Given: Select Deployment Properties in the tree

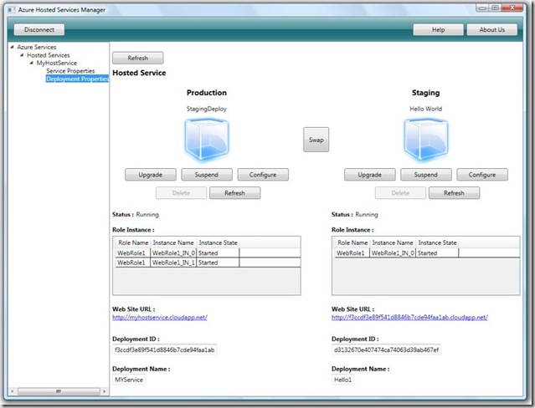Looking at the screenshot, I should pos(76,79).
